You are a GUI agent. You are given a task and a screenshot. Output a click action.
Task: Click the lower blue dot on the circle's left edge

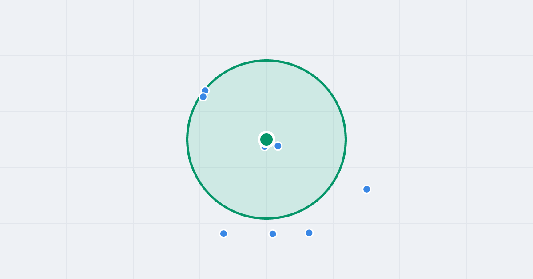203,97
